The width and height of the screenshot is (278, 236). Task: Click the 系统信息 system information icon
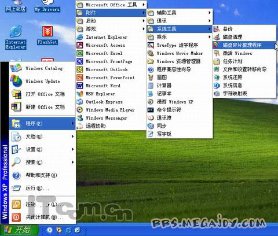(217, 86)
